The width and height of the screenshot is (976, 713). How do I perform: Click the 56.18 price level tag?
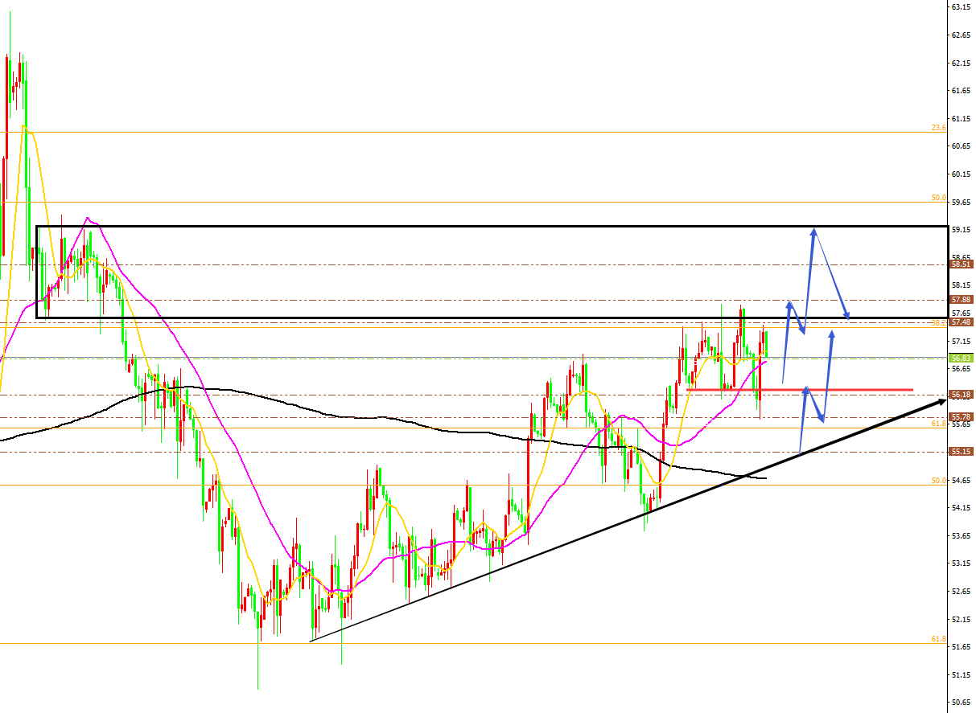(x=962, y=395)
